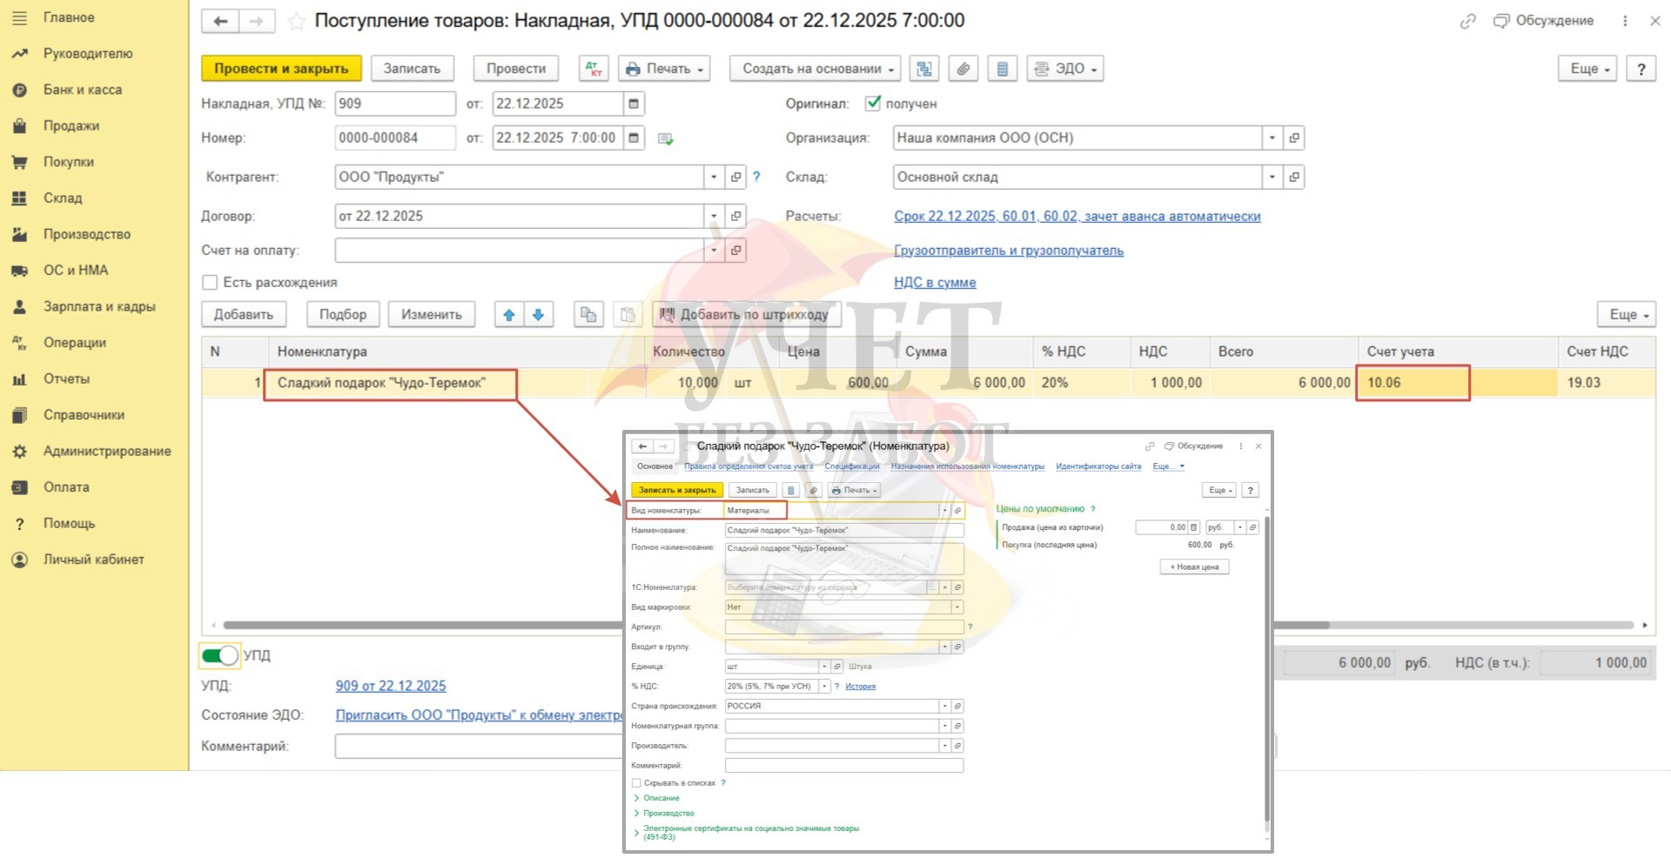Star this document as favorite
The image size is (1671, 858).
(x=296, y=21)
